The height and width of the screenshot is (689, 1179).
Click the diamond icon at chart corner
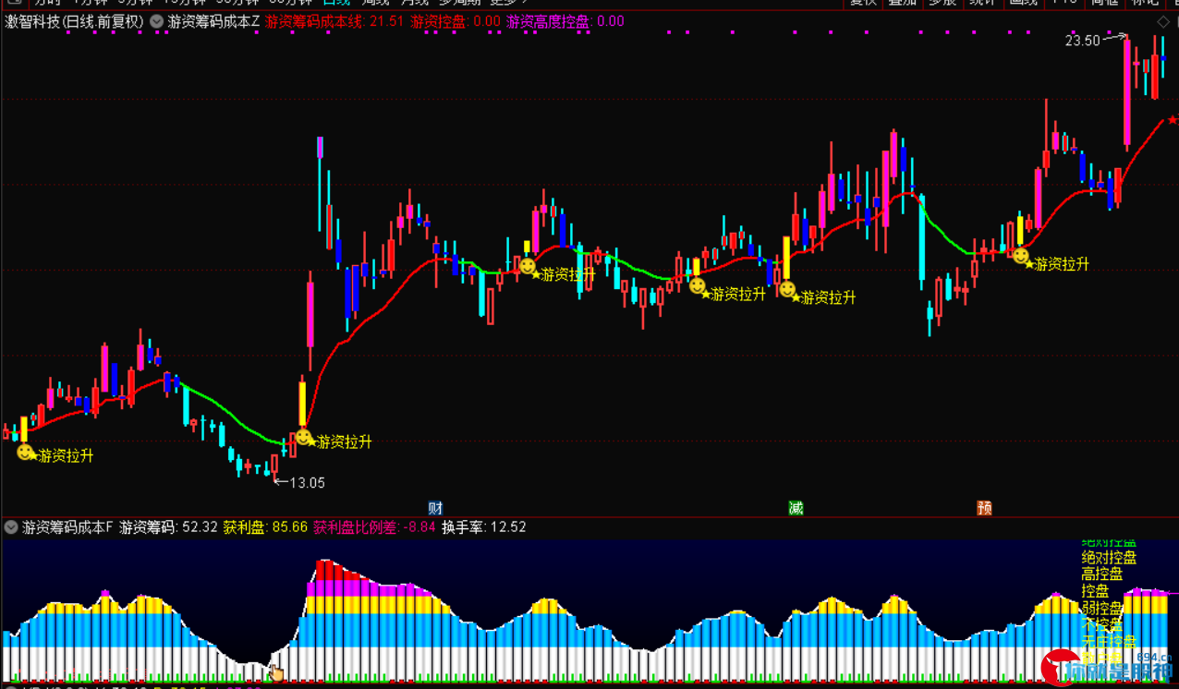tap(1163, 22)
